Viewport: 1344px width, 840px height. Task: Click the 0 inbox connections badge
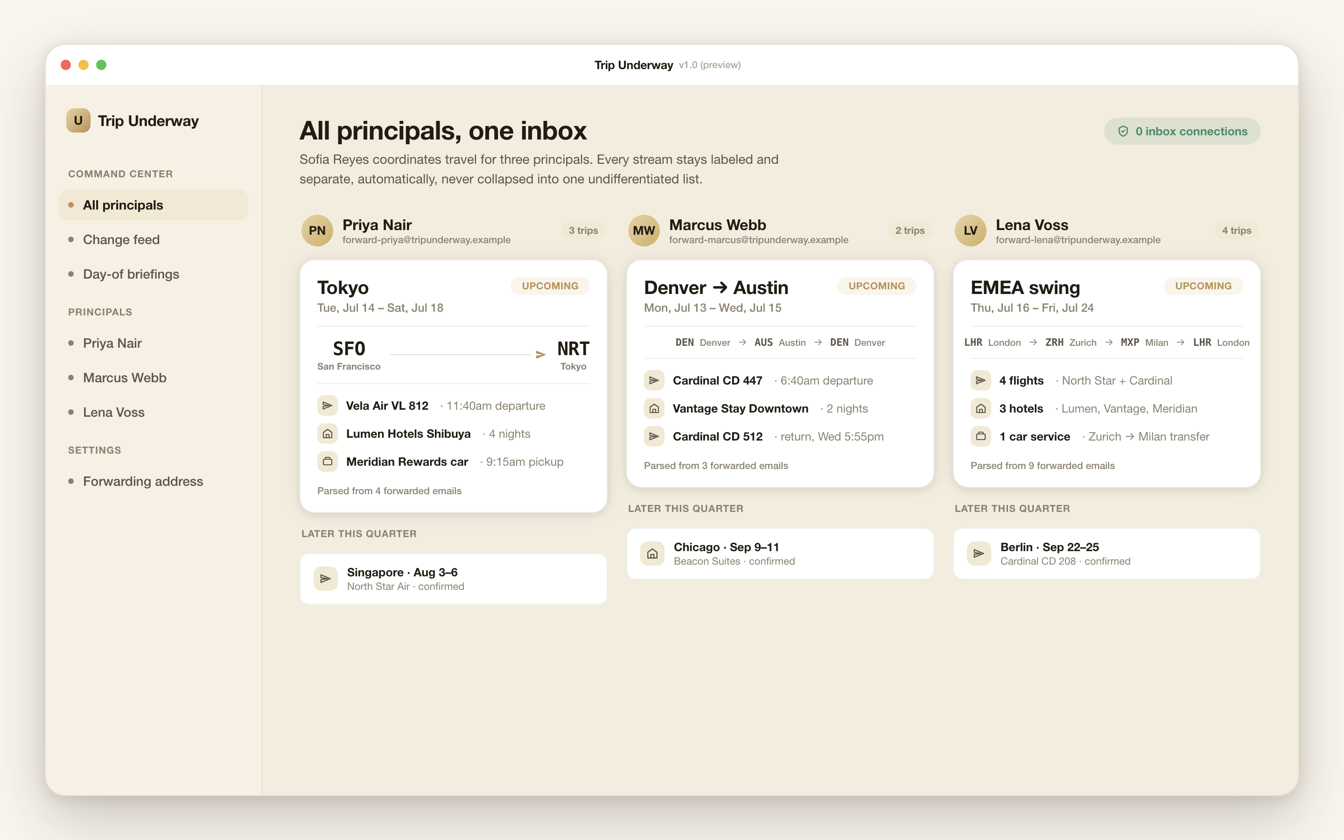point(1182,131)
